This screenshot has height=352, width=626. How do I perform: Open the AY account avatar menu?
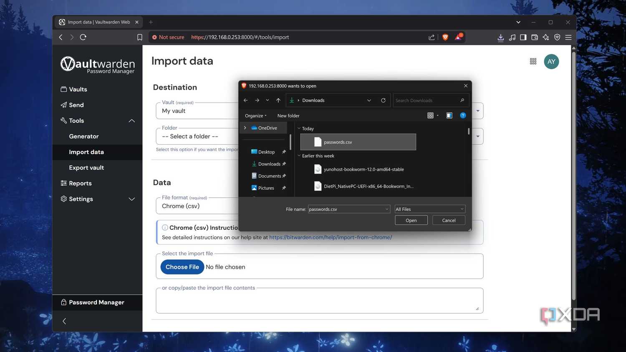point(551,61)
